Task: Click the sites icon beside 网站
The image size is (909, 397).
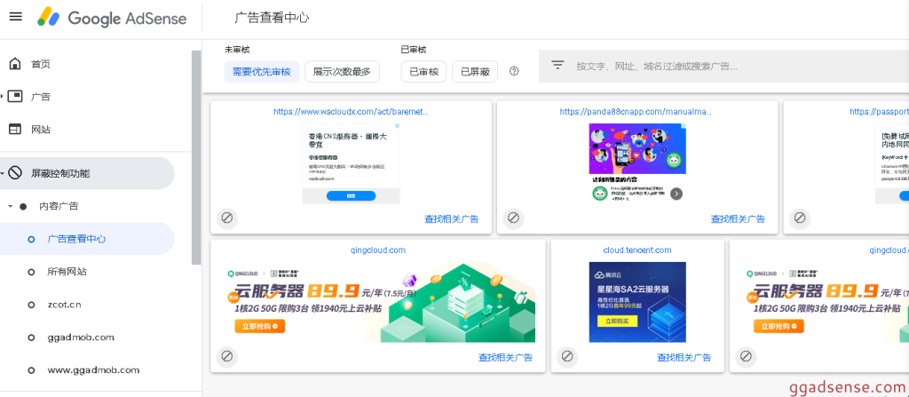Action: point(16,130)
